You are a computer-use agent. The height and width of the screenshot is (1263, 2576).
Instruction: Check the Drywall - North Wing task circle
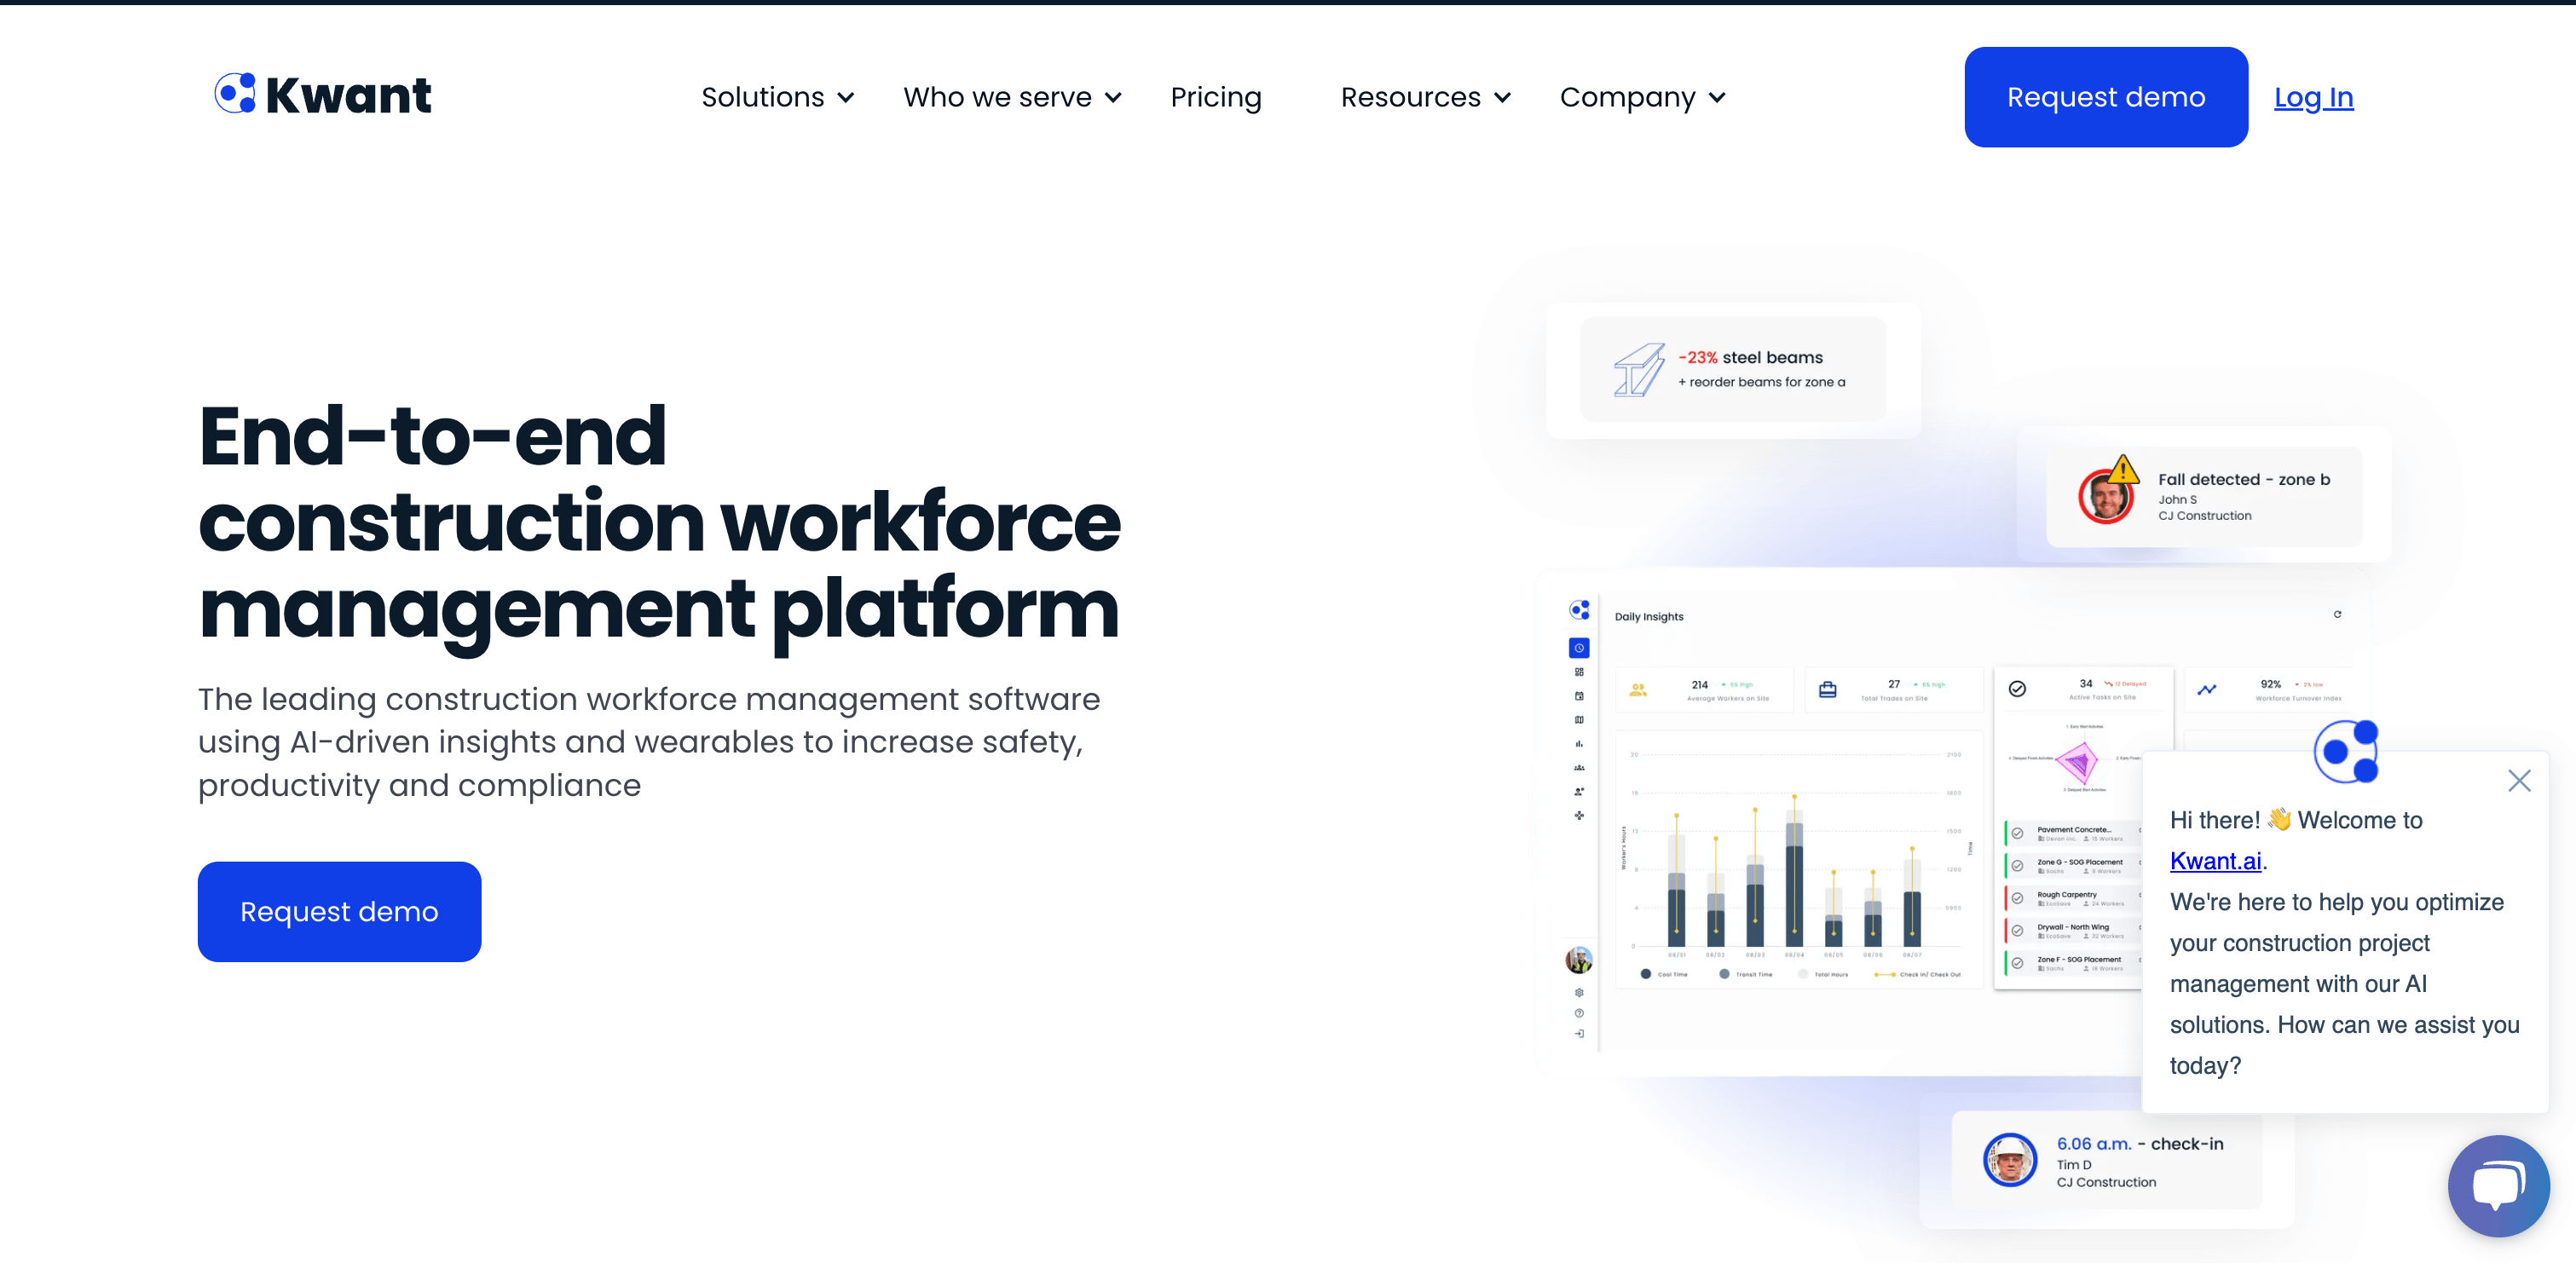[x=2017, y=931]
